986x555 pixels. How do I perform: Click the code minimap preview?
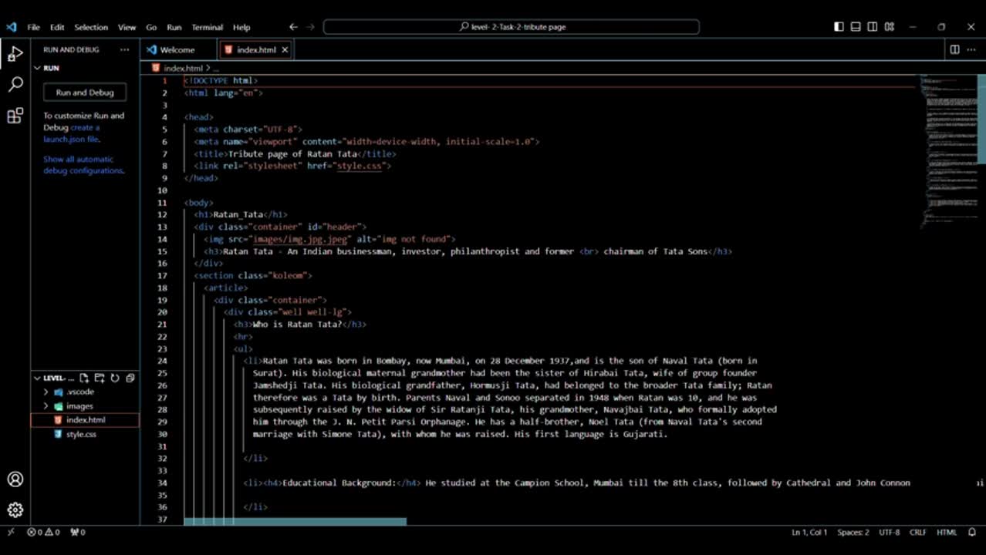click(947, 152)
